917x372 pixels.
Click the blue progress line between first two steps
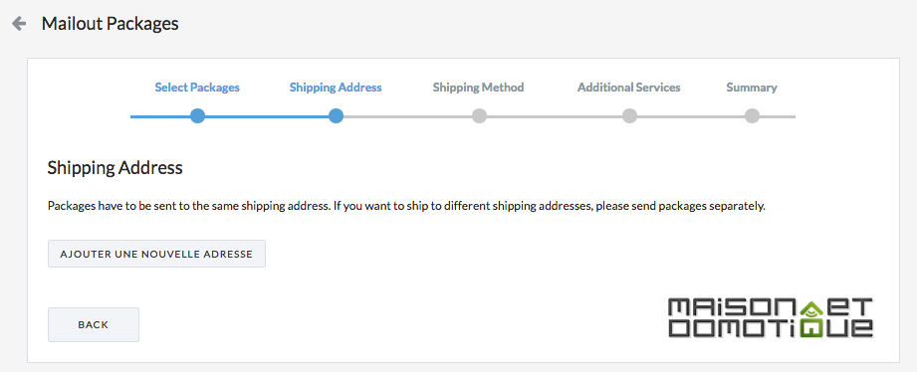click(267, 116)
